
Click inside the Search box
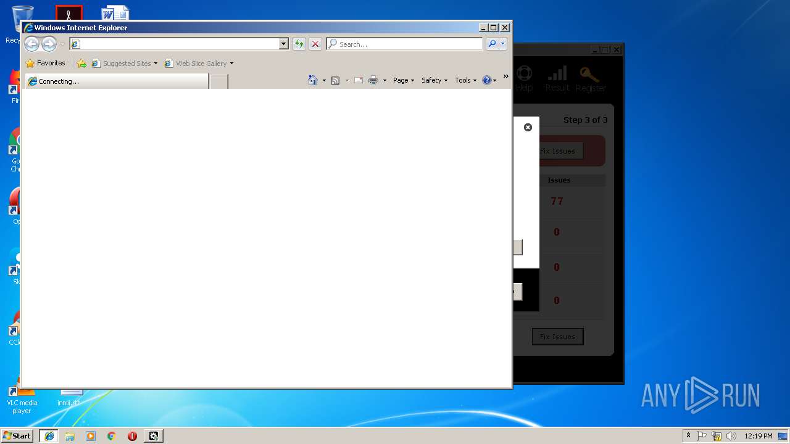pyautogui.click(x=405, y=44)
